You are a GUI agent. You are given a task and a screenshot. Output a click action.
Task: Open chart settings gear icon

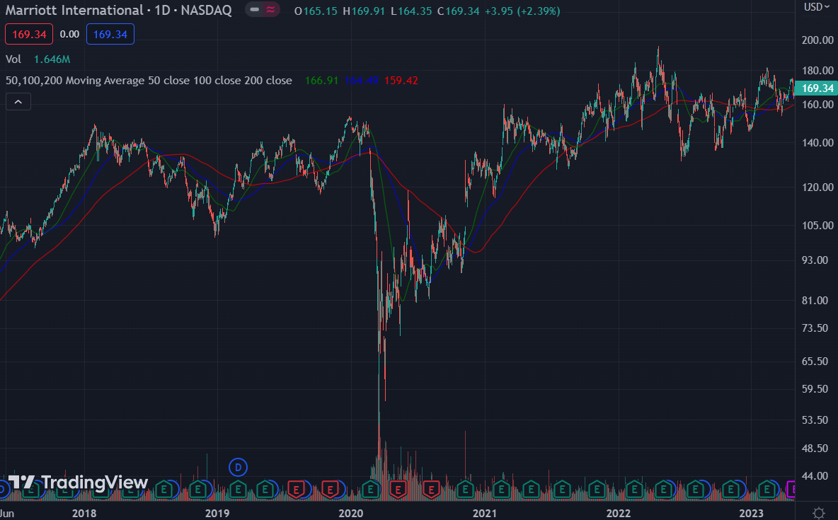[x=818, y=513]
